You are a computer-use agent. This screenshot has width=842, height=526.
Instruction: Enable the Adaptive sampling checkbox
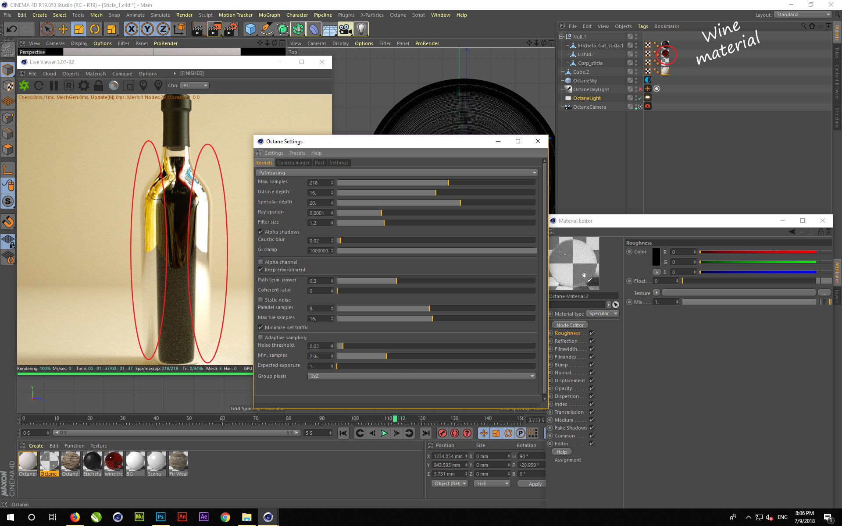(260, 338)
